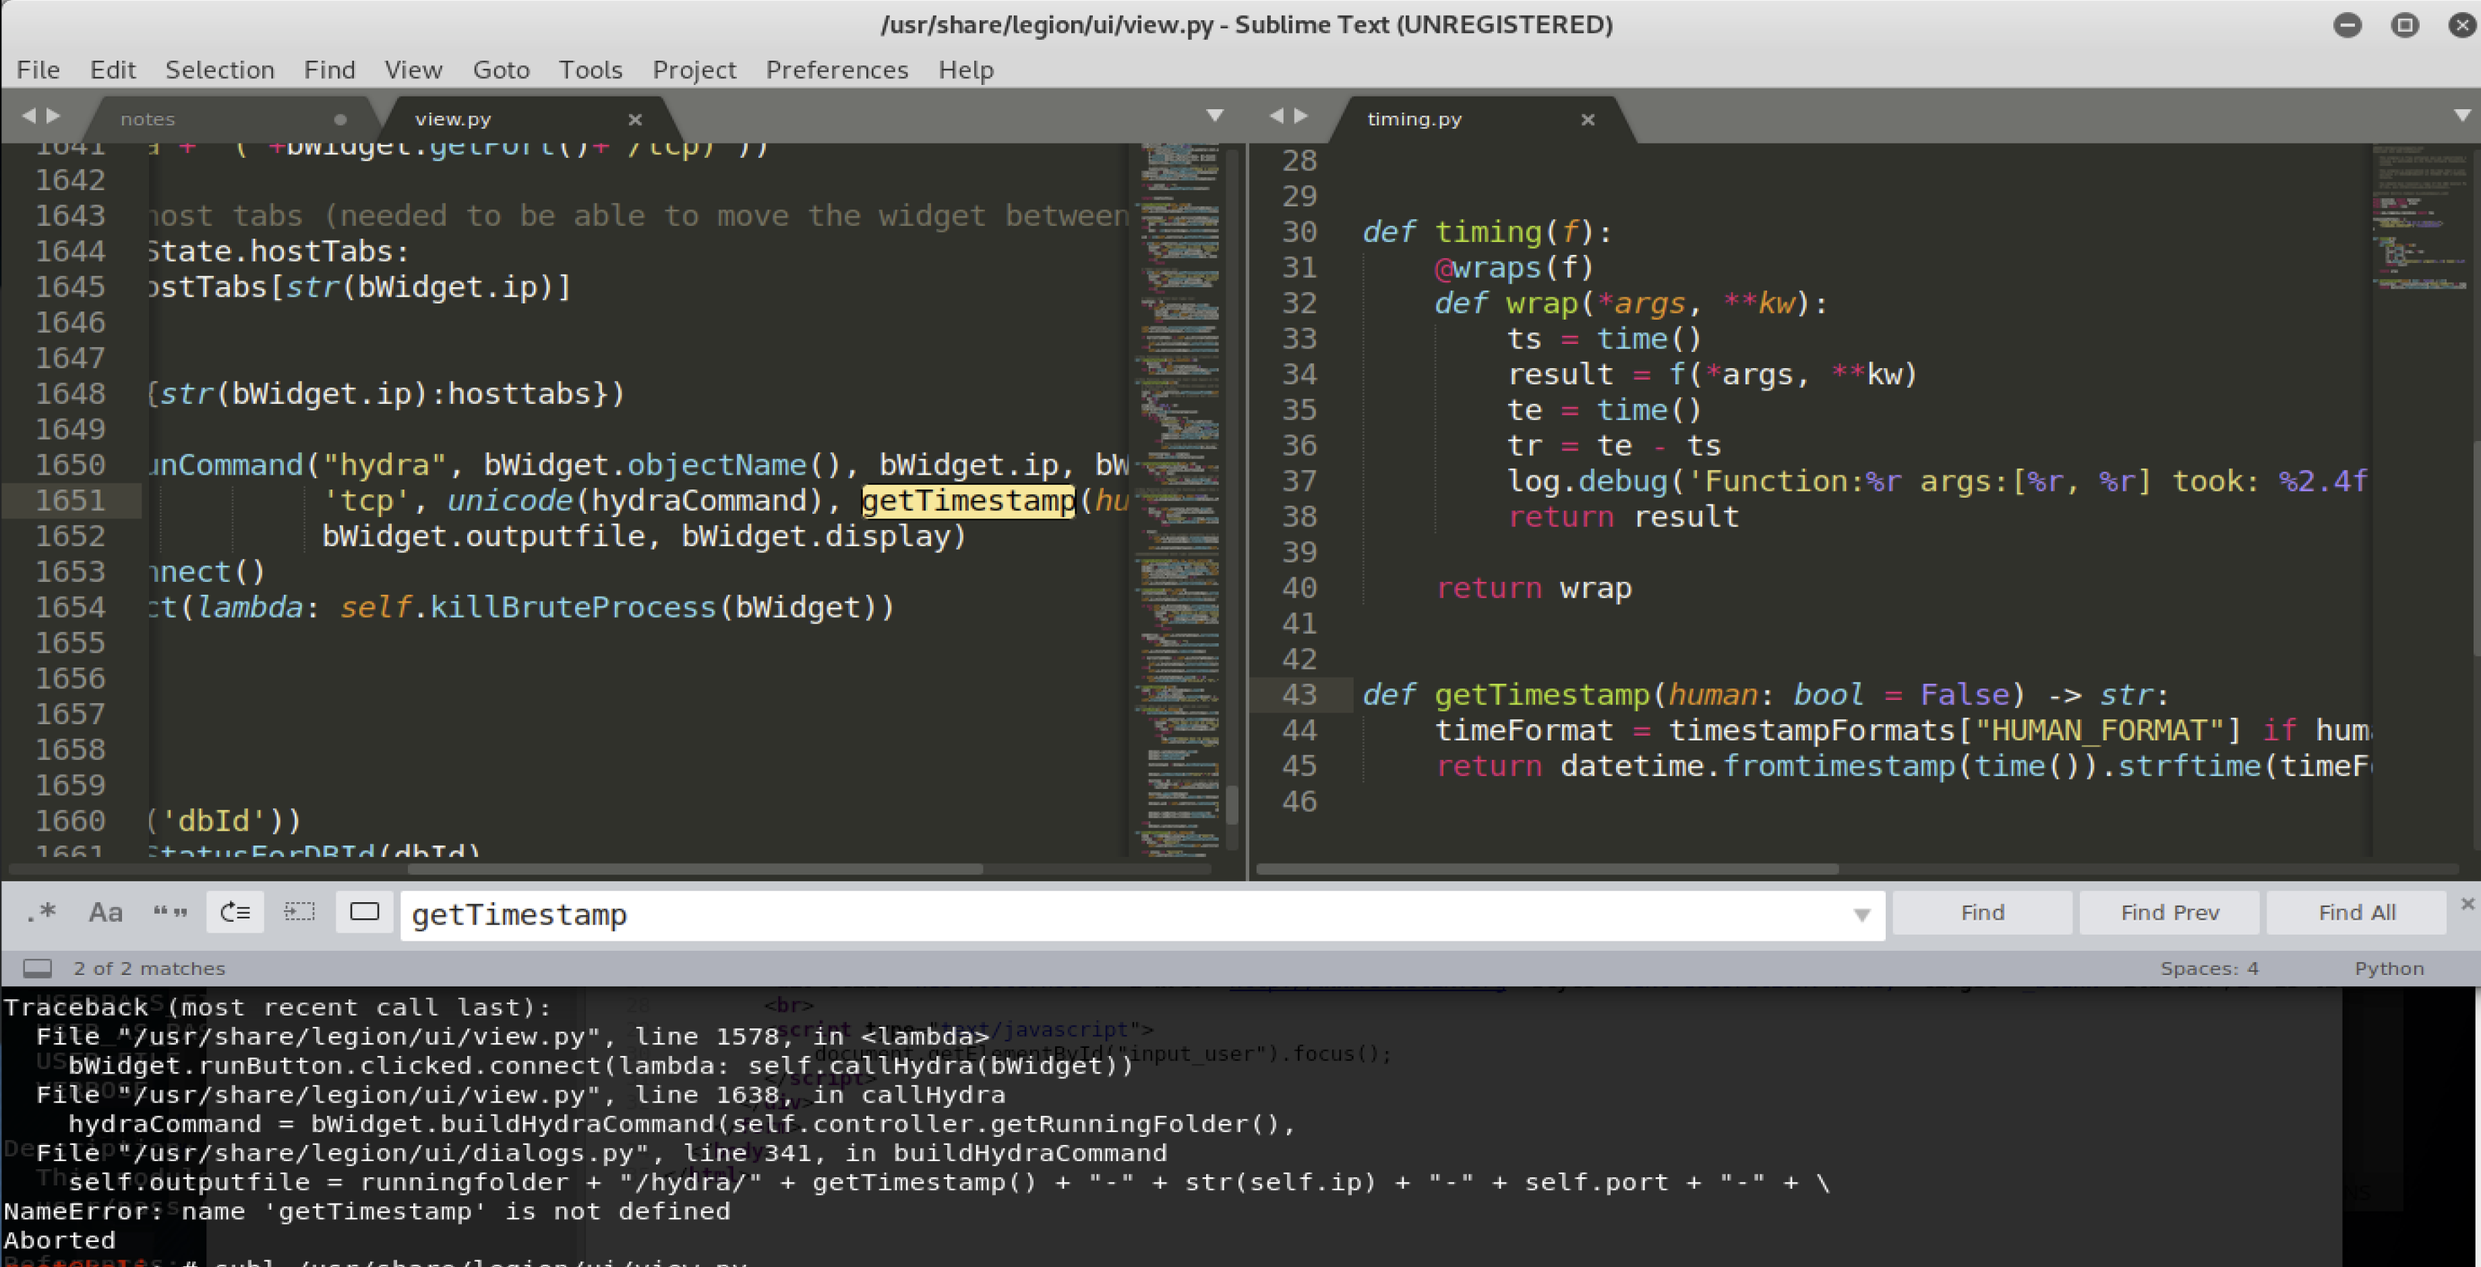
Task: Click highlighted getTimestamp match in view.py
Action: point(968,501)
